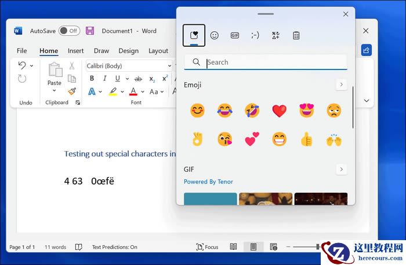Click the Save icon in title bar
The width and height of the screenshot is (406, 265).
(90, 31)
